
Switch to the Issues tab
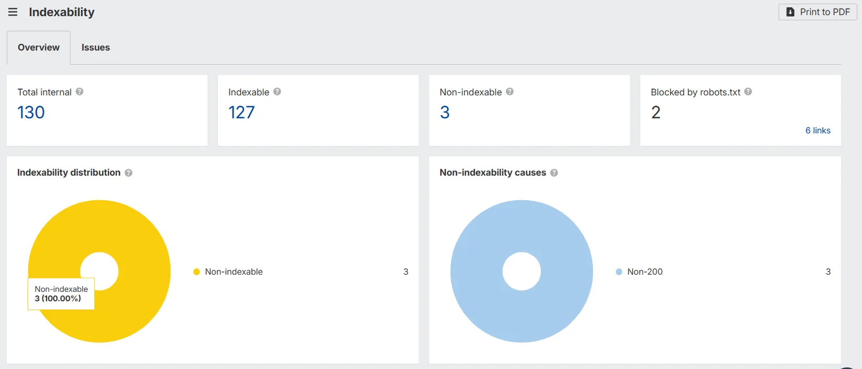95,47
